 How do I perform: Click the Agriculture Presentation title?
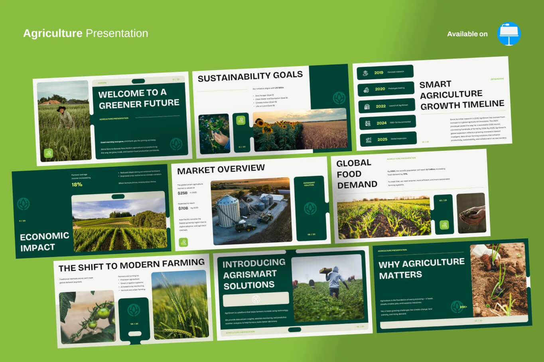85,33
